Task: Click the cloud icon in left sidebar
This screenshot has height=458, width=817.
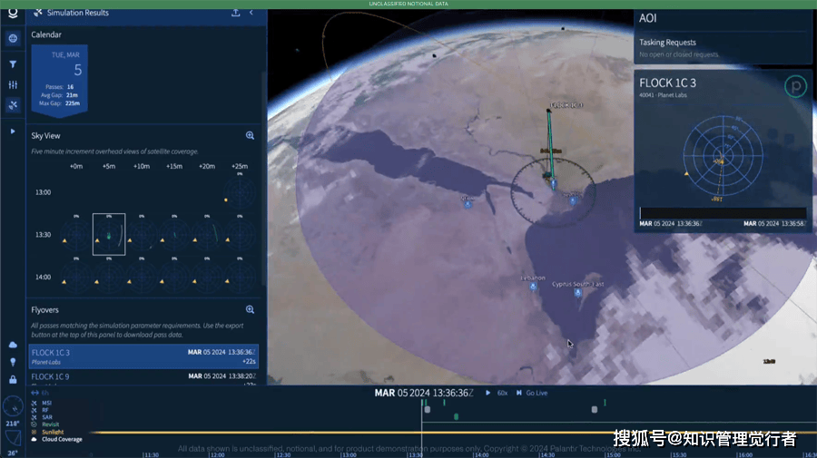Action: click(x=13, y=345)
